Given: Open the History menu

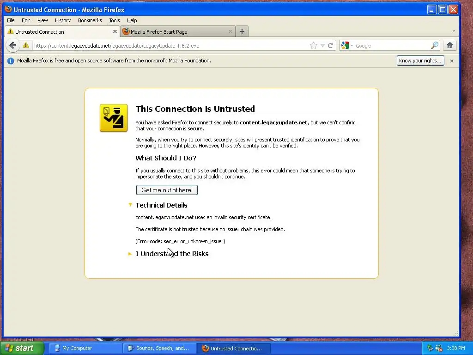Looking at the screenshot, I should [63, 20].
